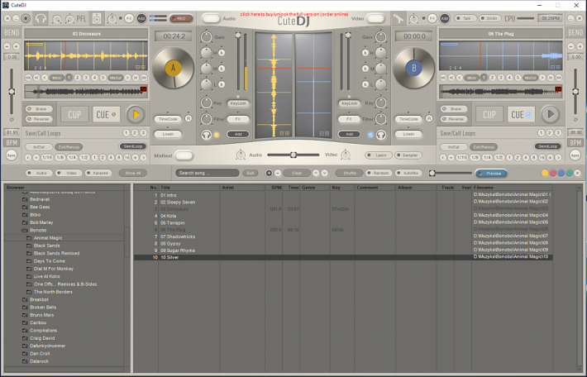Play deck A with the orange play button
The height and width of the screenshot is (377, 587).
click(136, 114)
